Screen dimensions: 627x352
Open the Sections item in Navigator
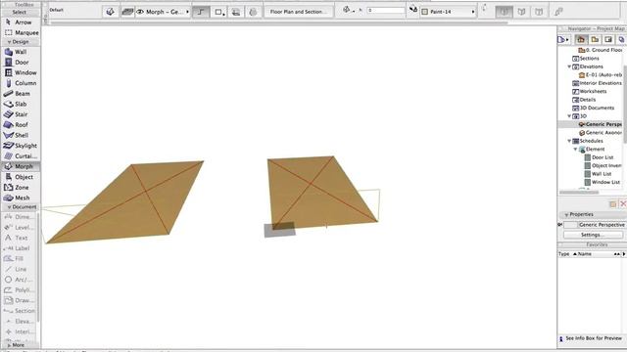click(x=586, y=59)
